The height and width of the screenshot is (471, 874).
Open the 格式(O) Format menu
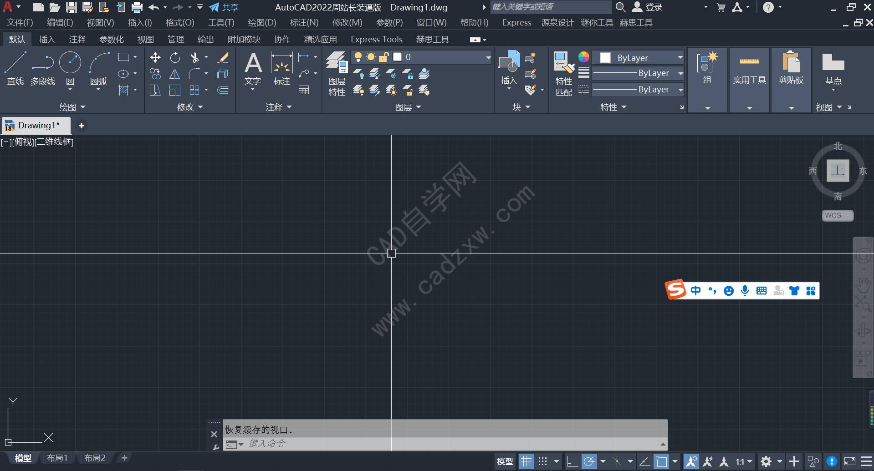(180, 23)
